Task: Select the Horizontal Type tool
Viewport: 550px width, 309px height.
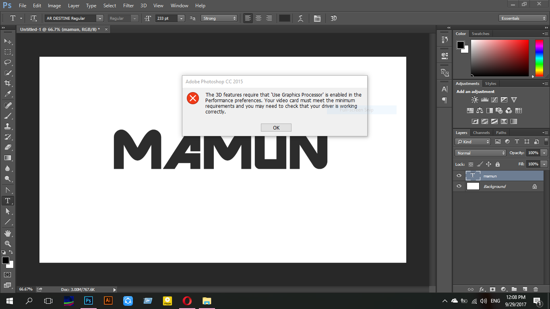Action: coord(8,201)
